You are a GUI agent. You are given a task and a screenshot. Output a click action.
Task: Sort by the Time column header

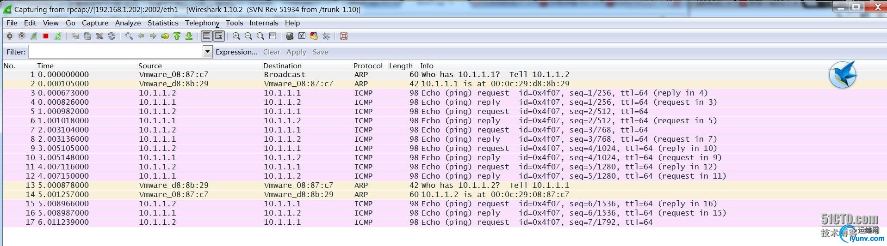pyautogui.click(x=45, y=66)
